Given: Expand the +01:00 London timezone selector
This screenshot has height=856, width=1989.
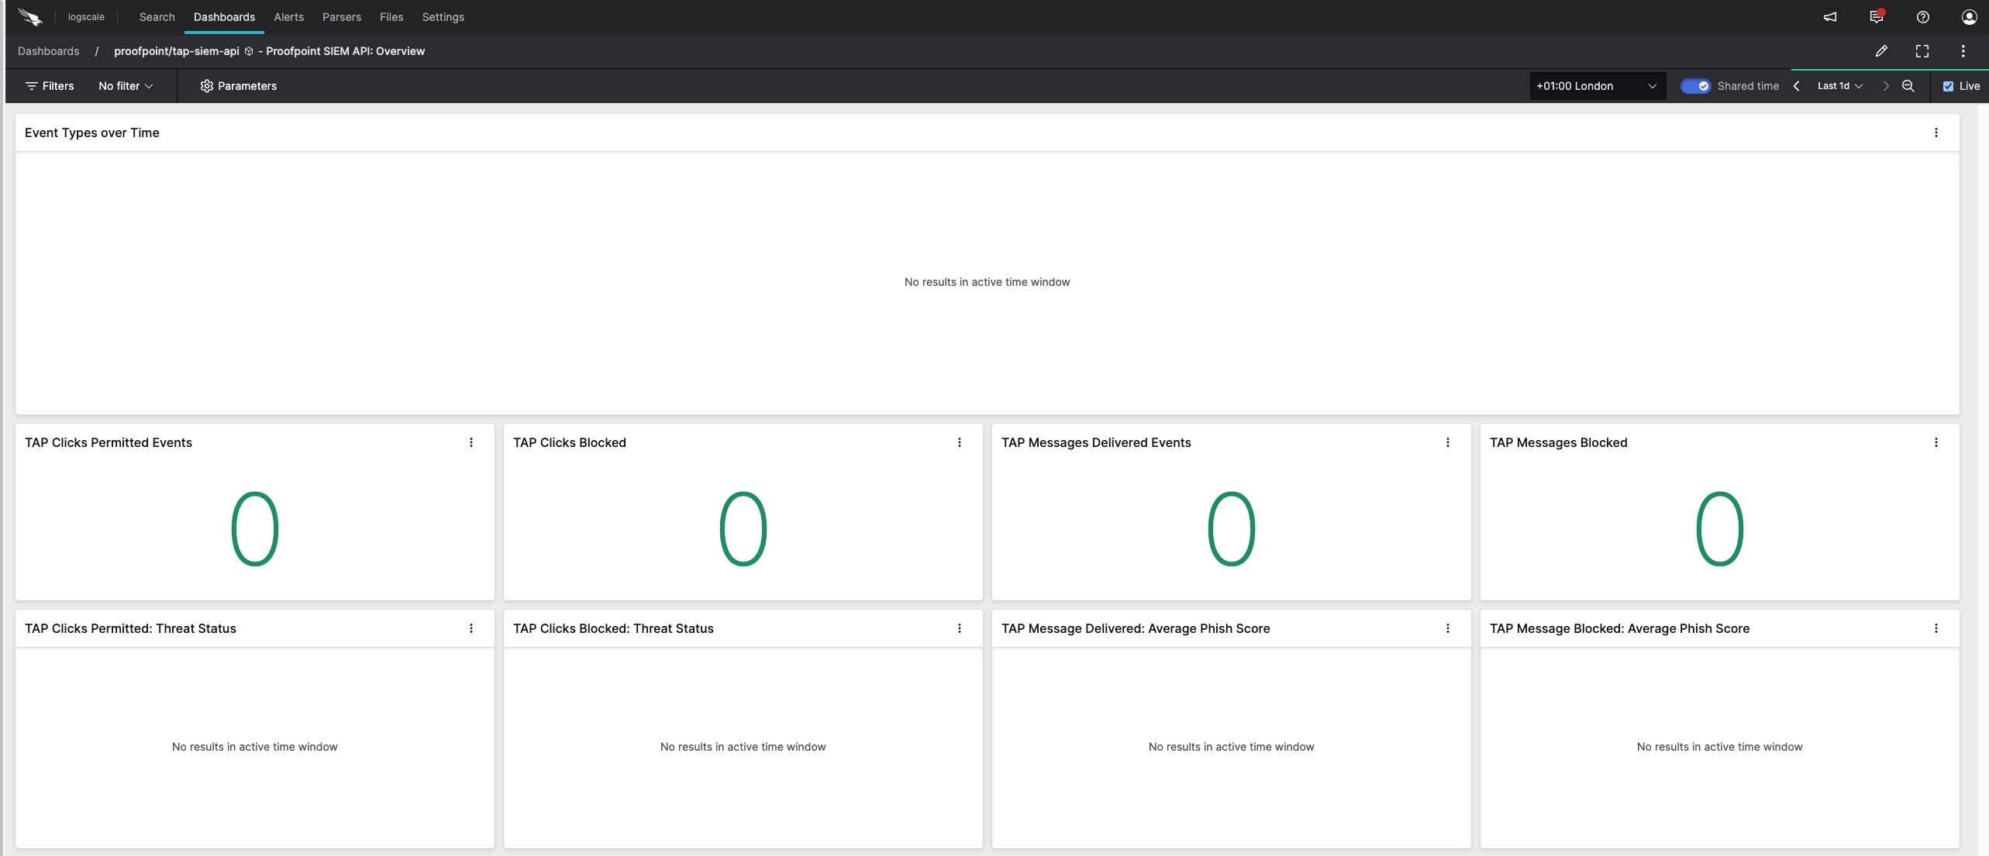Looking at the screenshot, I should click(1597, 86).
